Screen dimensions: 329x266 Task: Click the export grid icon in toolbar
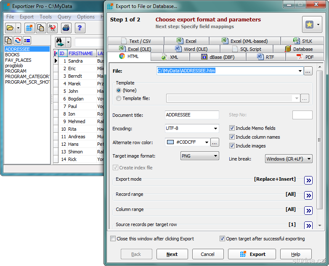click(x=29, y=28)
